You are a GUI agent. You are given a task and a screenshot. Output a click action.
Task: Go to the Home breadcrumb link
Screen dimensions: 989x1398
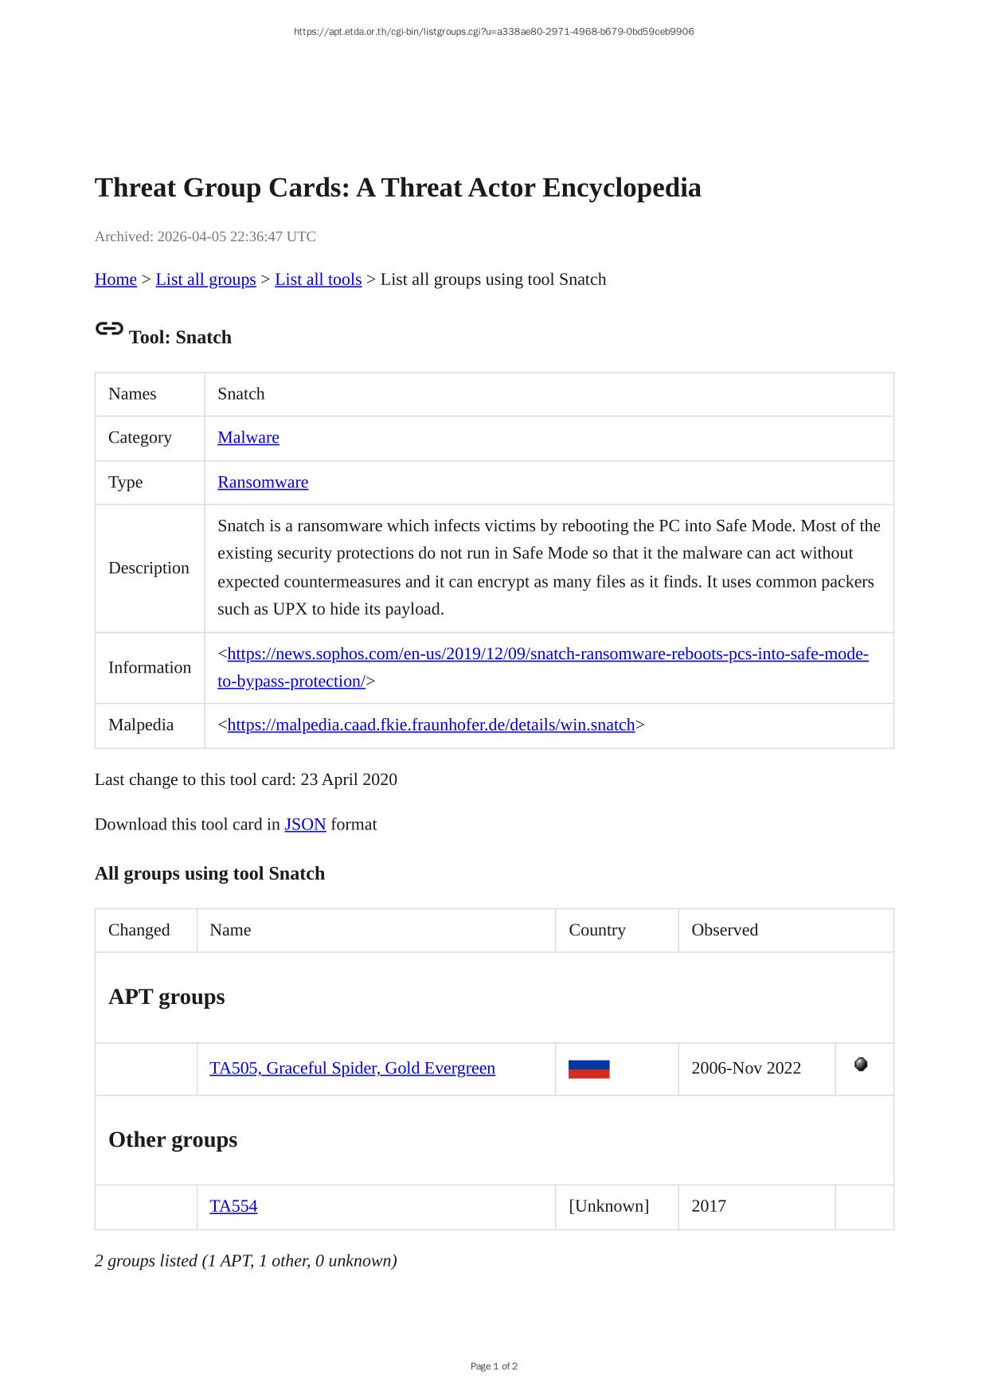[x=115, y=279]
